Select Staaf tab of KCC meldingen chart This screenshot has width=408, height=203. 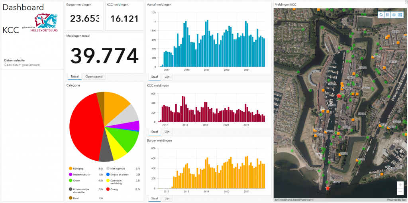click(x=155, y=132)
